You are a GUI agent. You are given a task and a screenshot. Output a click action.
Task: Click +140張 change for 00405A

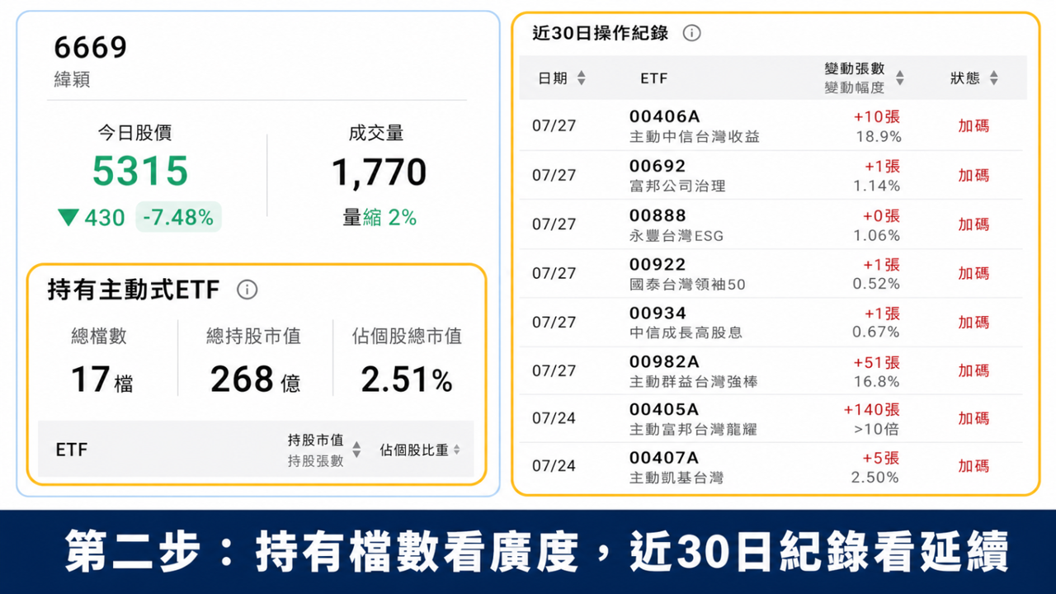[871, 410]
